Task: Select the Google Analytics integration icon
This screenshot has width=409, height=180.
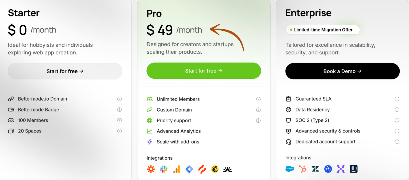Action: pos(177,169)
